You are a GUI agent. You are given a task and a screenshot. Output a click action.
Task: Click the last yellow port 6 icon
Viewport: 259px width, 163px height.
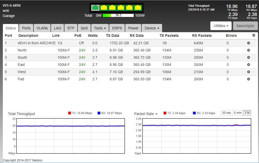tap(138, 8)
